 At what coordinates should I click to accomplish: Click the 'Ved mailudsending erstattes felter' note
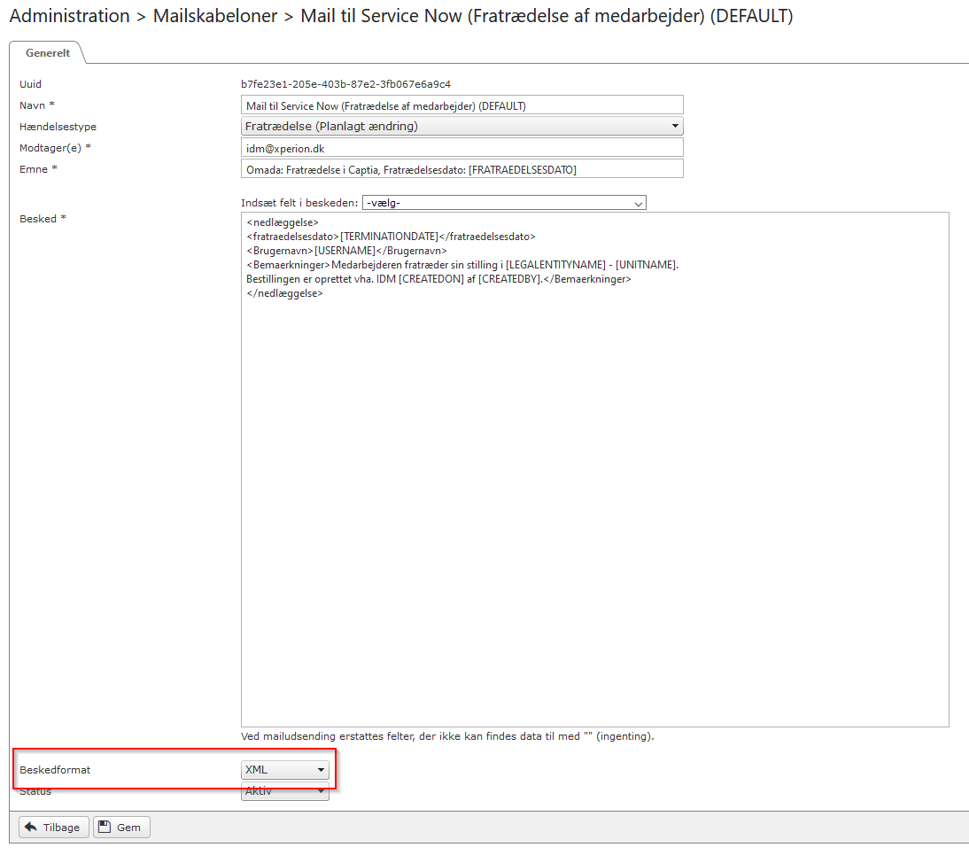(x=446, y=736)
